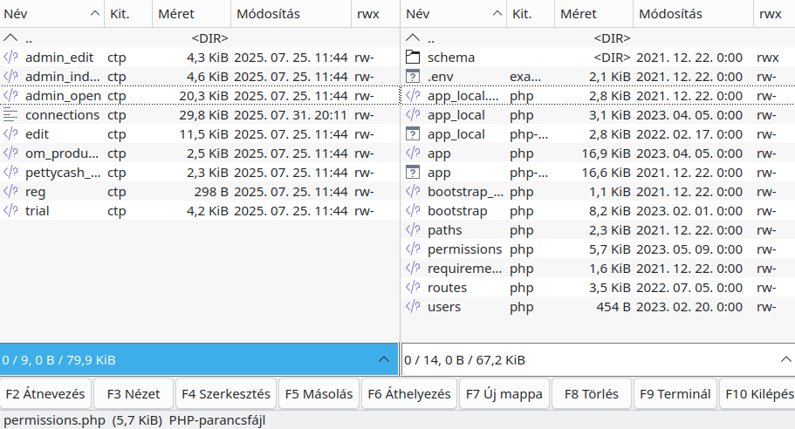Sort left panel by Módosítás column
Viewport: 795px width, 429px height.
(x=291, y=14)
